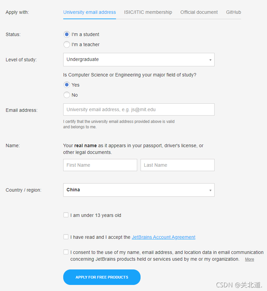
Task: Tick the email communication consent checkbox
Action: pyautogui.click(x=66, y=252)
